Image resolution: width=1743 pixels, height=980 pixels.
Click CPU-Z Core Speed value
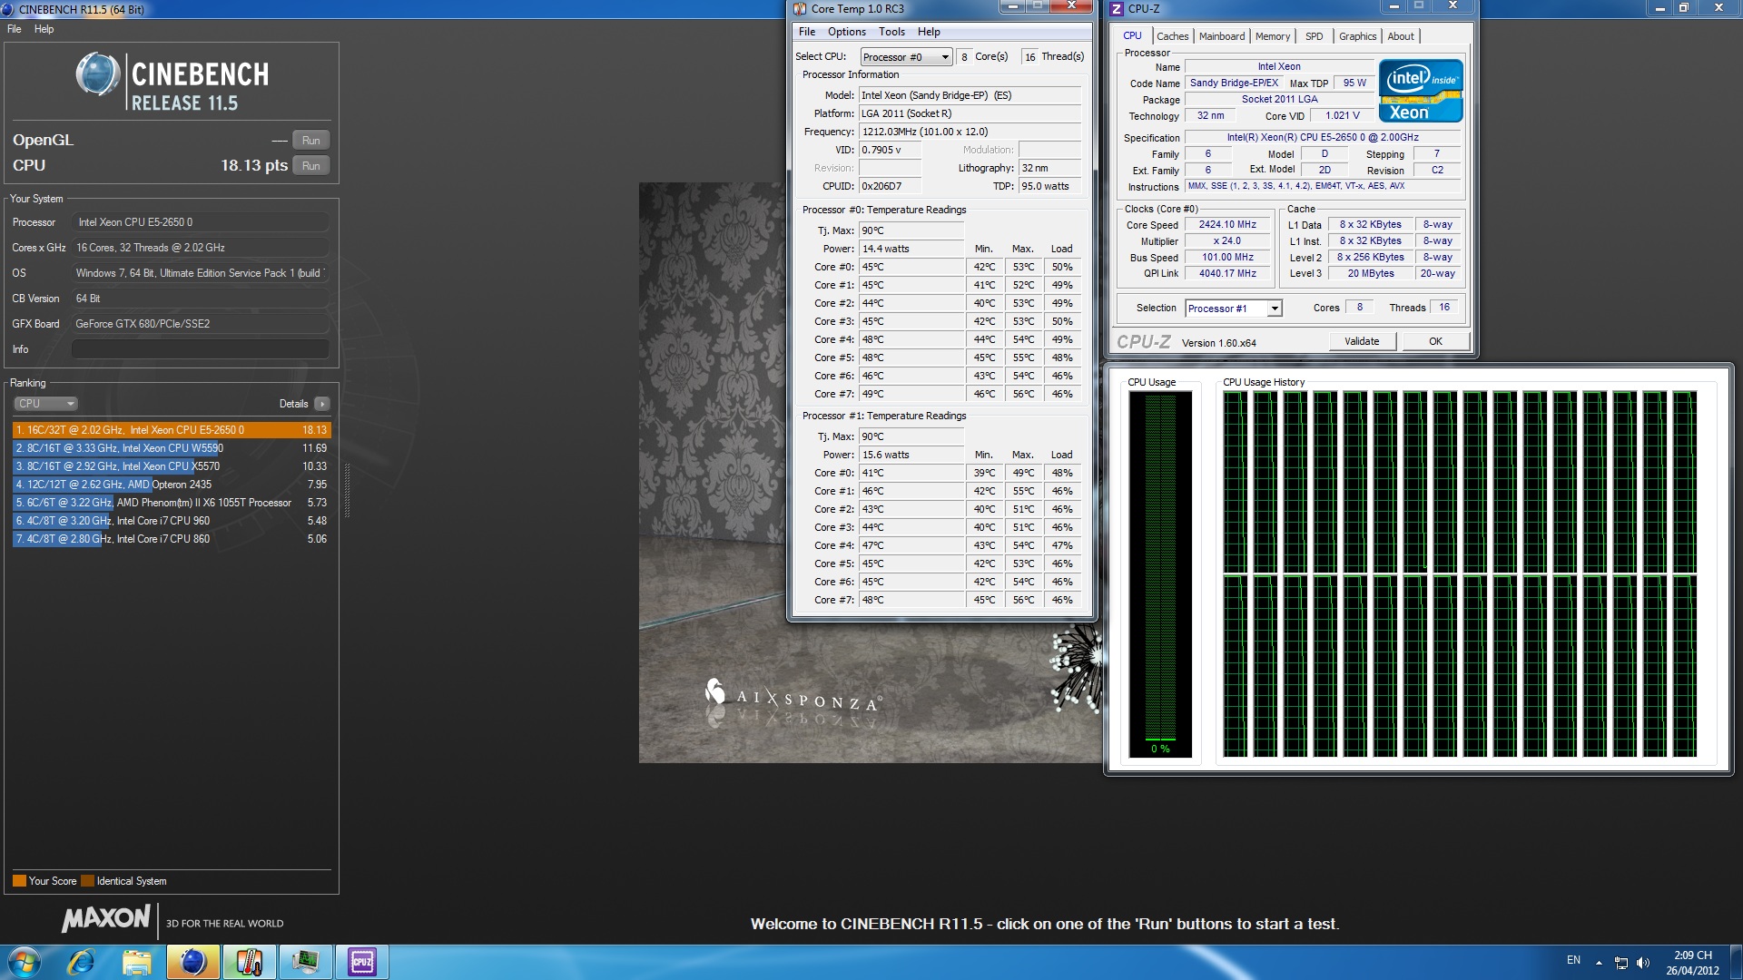tap(1227, 225)
